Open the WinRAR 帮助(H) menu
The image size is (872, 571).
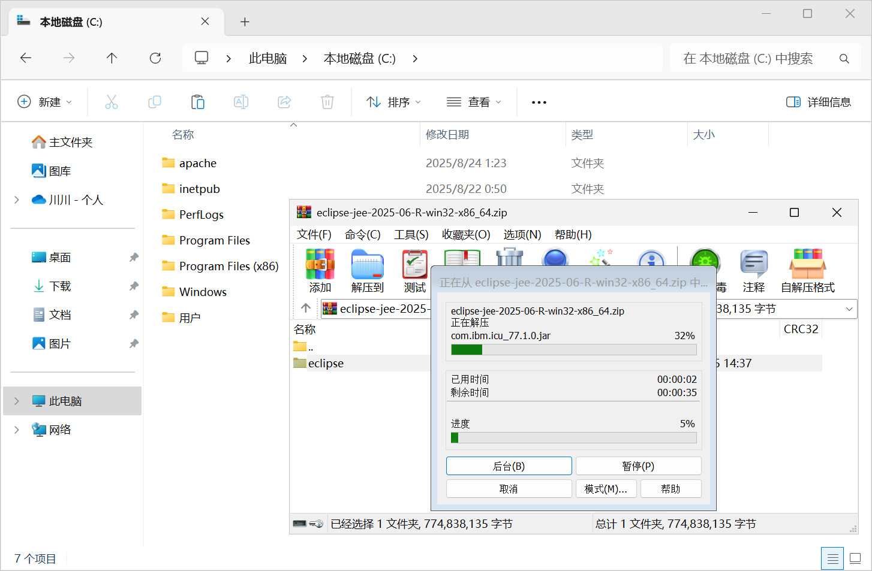pos(573,234)
